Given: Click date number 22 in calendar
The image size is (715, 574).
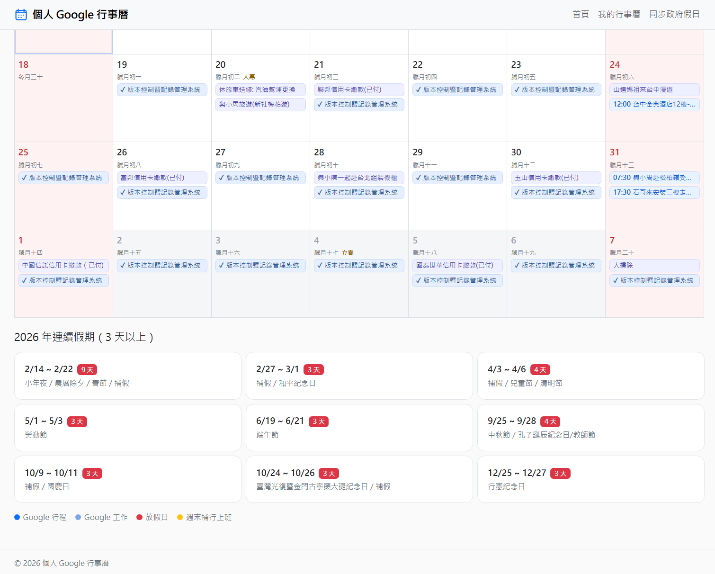Looking at the screenshot, I should [x=418, y=64].
